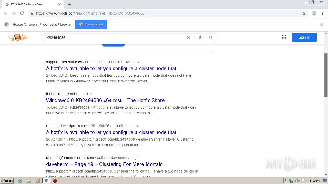Open Windows Media Player taskbar icon
Screen dimensions: 328x184
coord(38,181)
